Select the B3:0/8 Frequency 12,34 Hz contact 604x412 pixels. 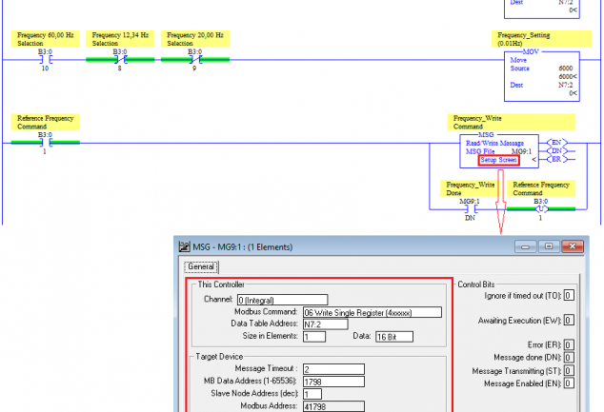point(120,60)
